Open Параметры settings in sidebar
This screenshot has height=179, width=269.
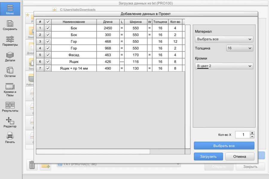(x=10, y=41)
